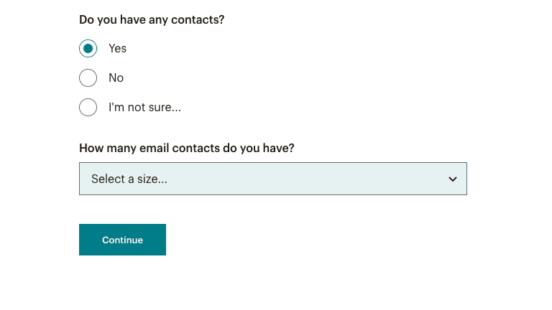This screenshot has height=310, width=552.
Task: Click the middle of the size select field
Action: (x=272, y=179)
